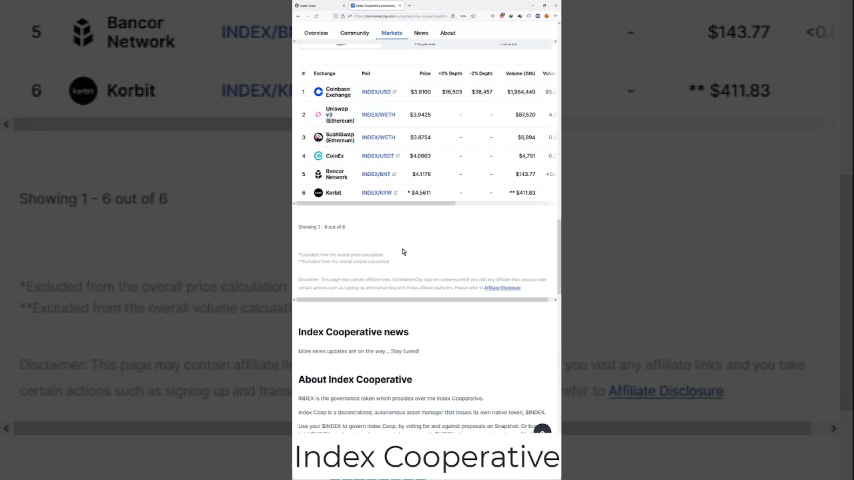Open the INDEX/USDT pair link

point(378,156)
